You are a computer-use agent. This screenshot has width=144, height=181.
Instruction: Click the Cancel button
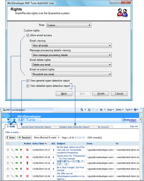click(119, 93)
